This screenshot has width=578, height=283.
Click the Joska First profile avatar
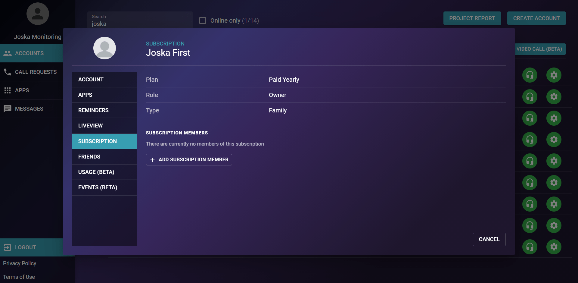click(104, 48)
